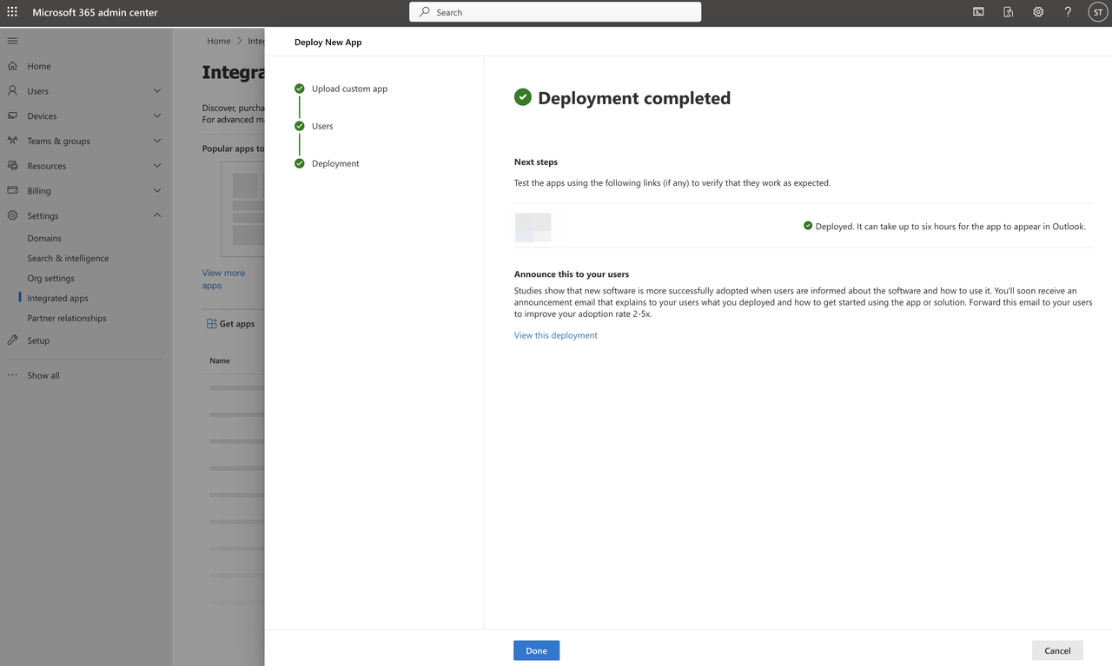
Task: Collapse the Settings section chevron
Action: click(157, 215)
